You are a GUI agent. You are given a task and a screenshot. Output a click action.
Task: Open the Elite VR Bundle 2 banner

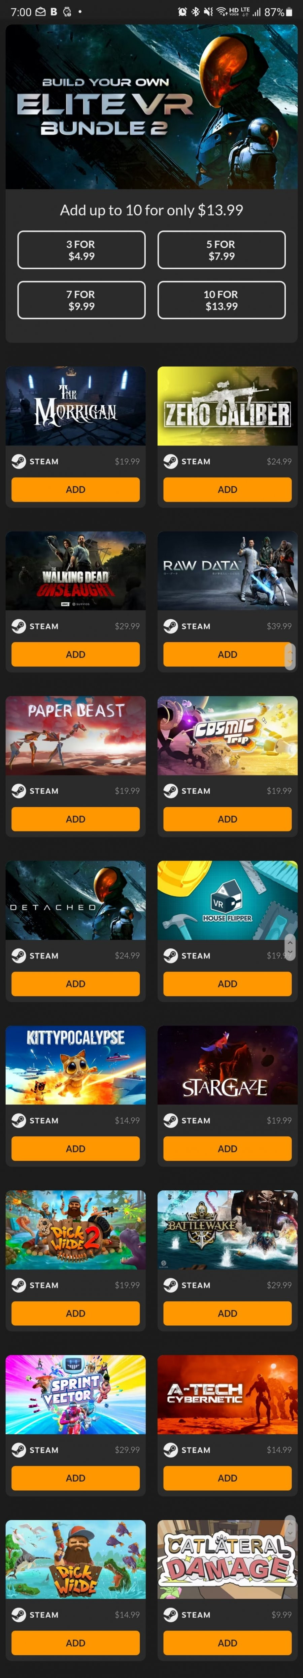tap(151, 107)
